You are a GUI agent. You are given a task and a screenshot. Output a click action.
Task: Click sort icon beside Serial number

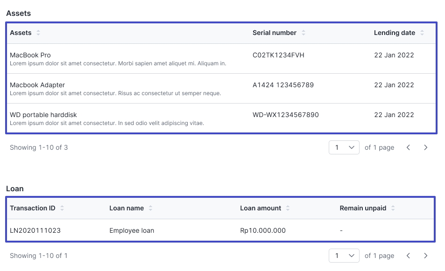point(304,33)
